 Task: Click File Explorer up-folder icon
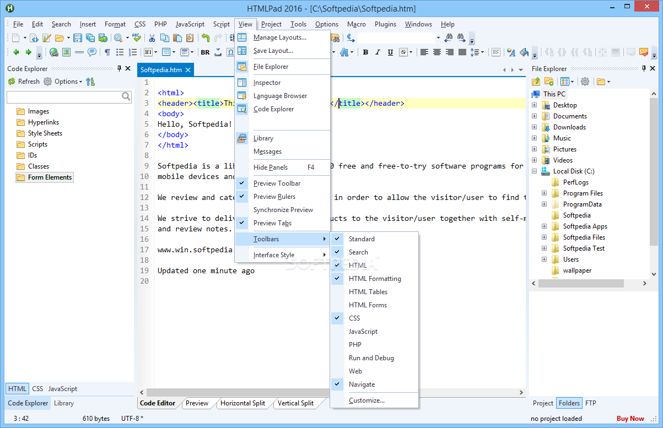tap(536, 82)
